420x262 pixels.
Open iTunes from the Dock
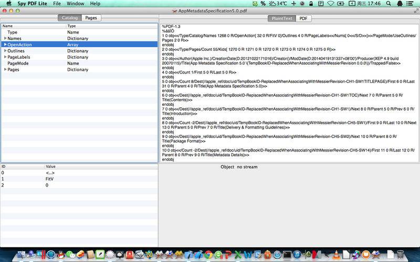point(297,255)
